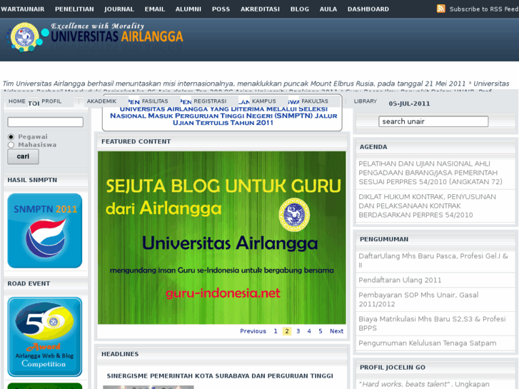Click the RSS feed icon
519x389 pixels.
[x=441, y=9]
